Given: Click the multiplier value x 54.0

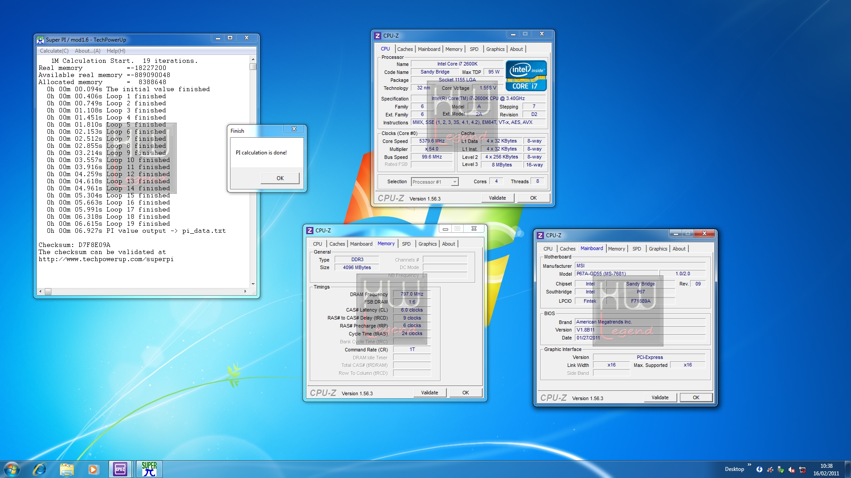Looking at the screenshot, I should click(x=432, y=149).
